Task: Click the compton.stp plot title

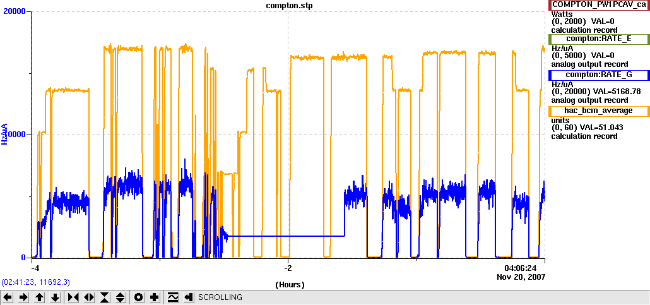Action: tap(288, 4)
